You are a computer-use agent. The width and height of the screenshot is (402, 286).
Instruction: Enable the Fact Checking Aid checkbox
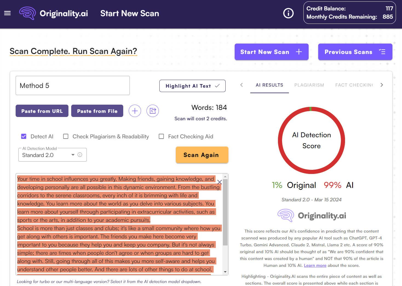click(161, 136)
